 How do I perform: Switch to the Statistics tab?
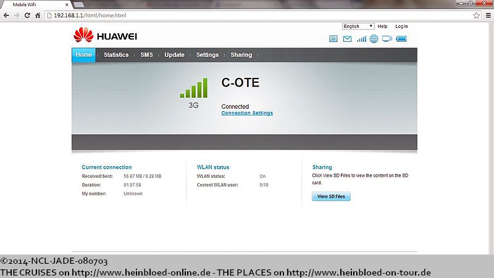tap(116, 55)
